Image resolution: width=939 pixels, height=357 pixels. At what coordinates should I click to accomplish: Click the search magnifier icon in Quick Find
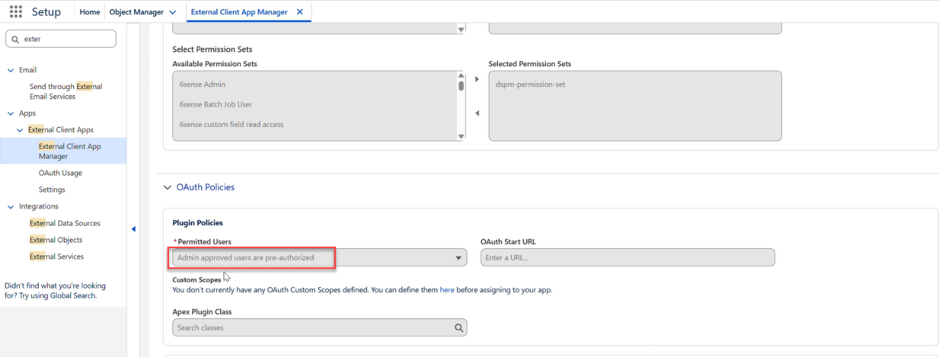(15, 39)
